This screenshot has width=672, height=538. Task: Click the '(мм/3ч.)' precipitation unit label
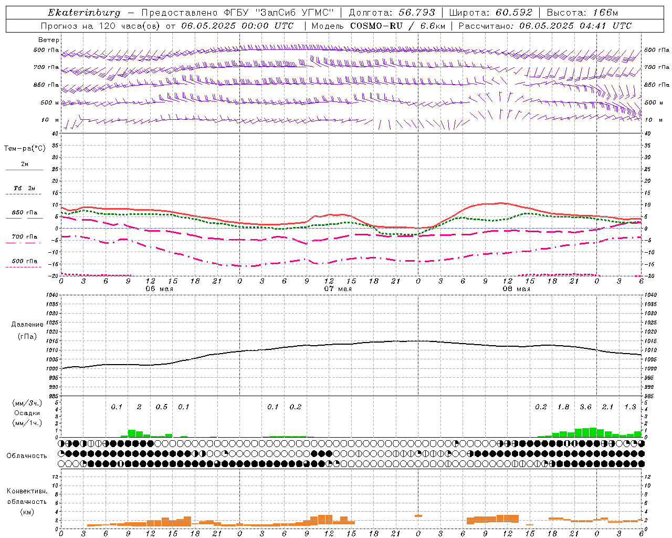tap(27, 403)
